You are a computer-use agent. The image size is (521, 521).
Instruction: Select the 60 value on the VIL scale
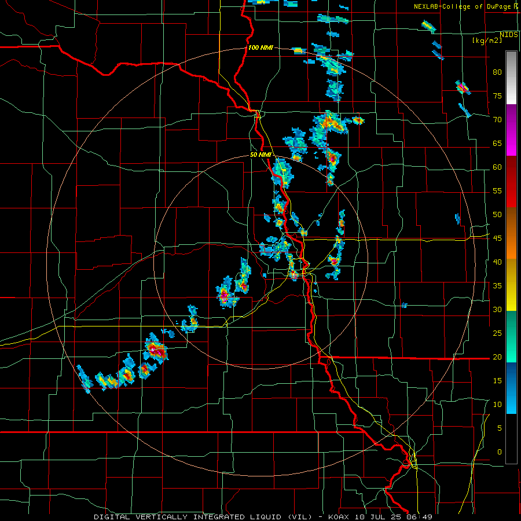pyautogui.click(x=497, y=167)
